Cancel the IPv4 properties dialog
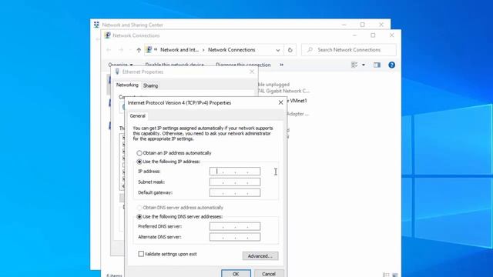493x277 pixels. pyautogui.click(x=269, y=274)
